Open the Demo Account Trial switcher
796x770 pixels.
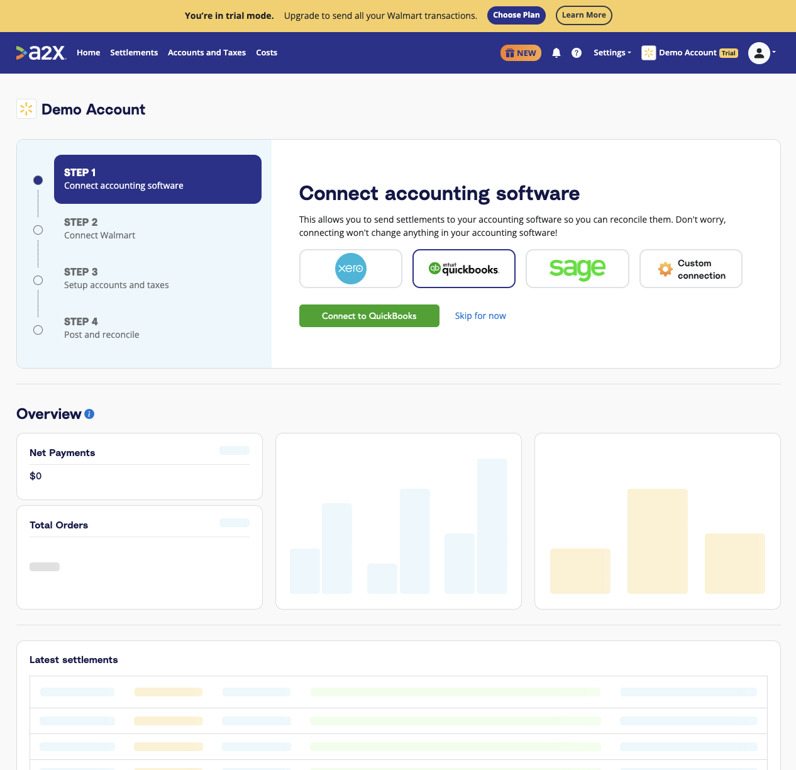[690, 53]
